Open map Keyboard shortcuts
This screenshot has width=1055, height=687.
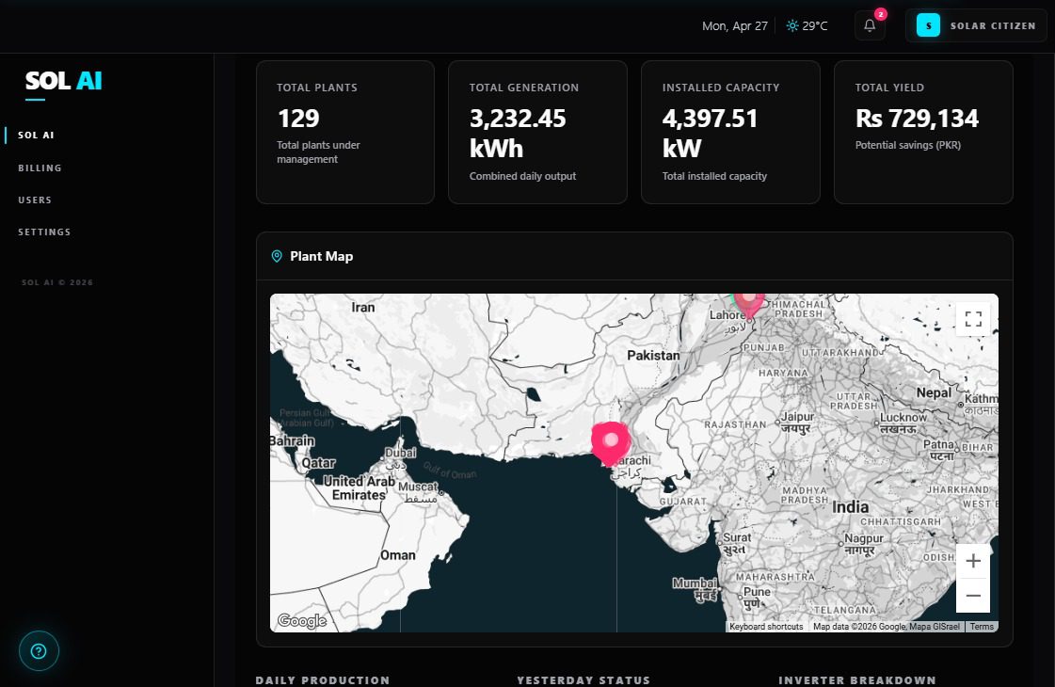pyautogui.click(x=766, y=627)
